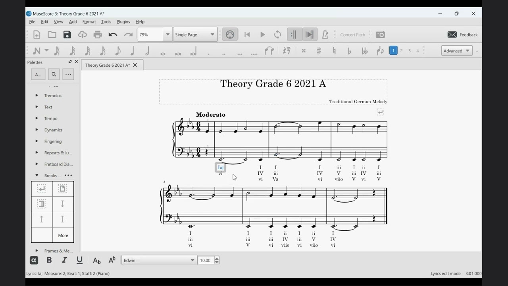Search palettes with magnifier icon
508x286 pixels.
pos(54,74)
